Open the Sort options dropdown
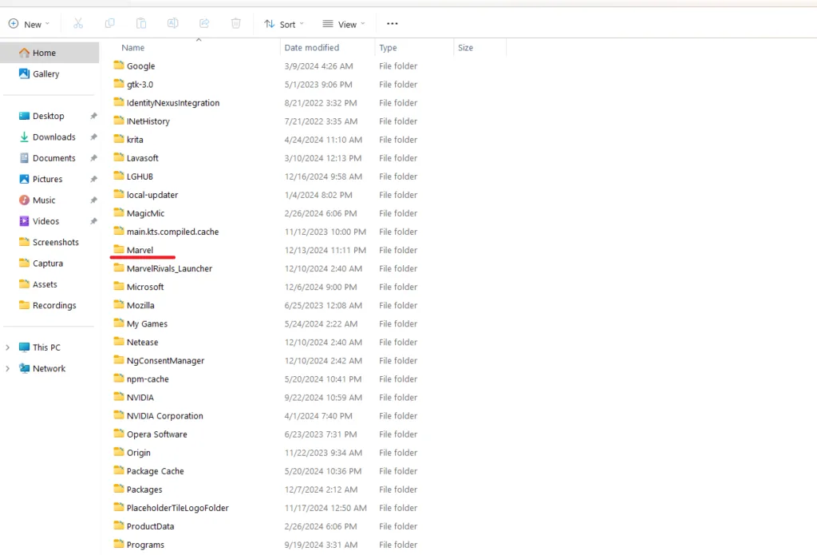 tap(284, 24)
